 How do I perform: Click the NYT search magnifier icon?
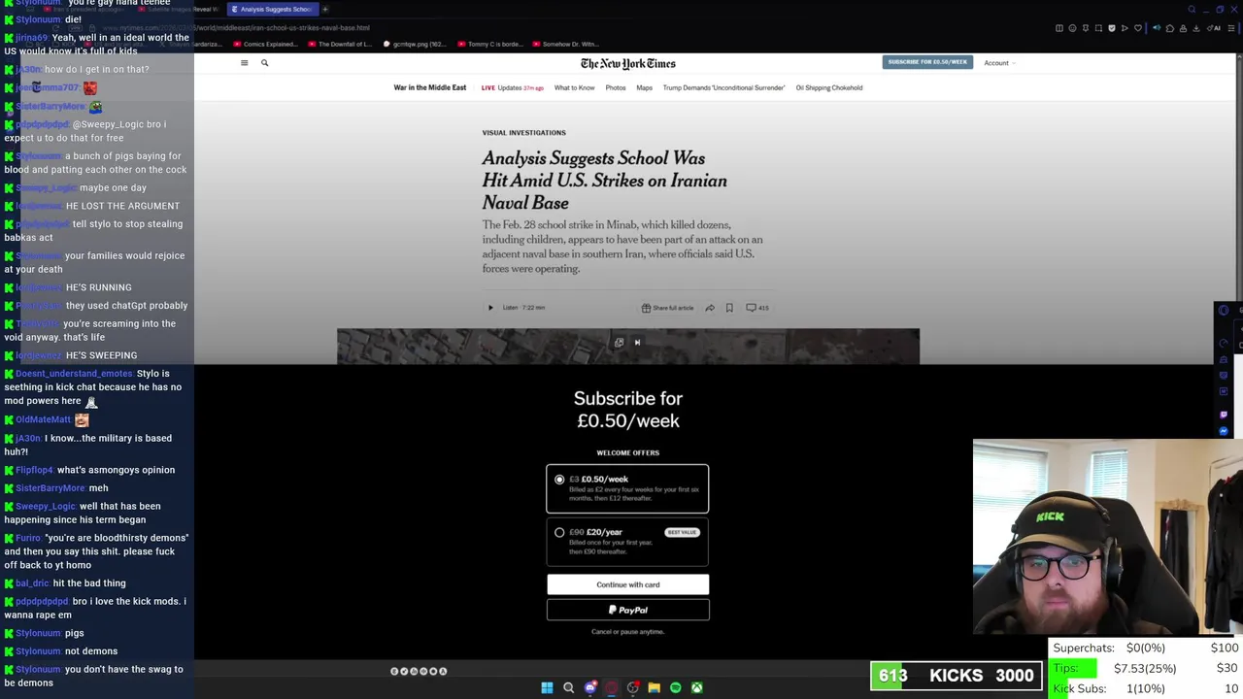[x=264, y=63]
